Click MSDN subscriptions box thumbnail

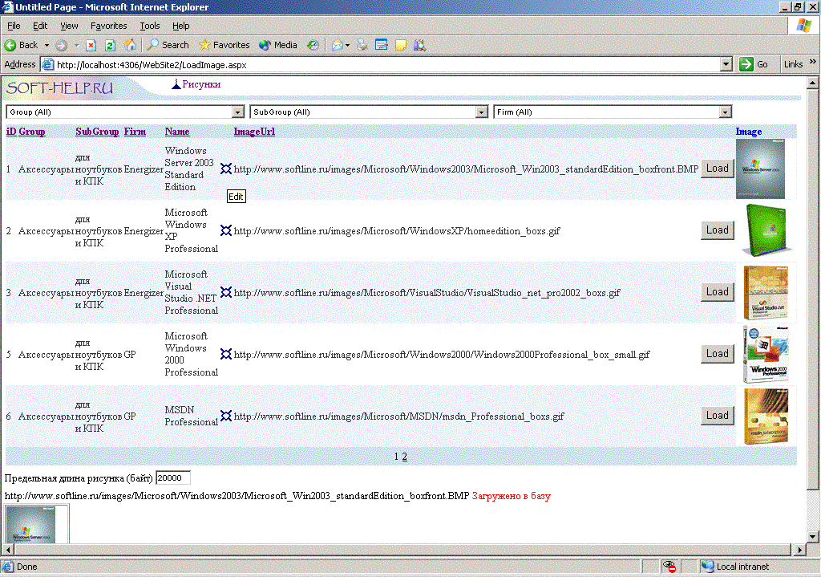point(766,416)
